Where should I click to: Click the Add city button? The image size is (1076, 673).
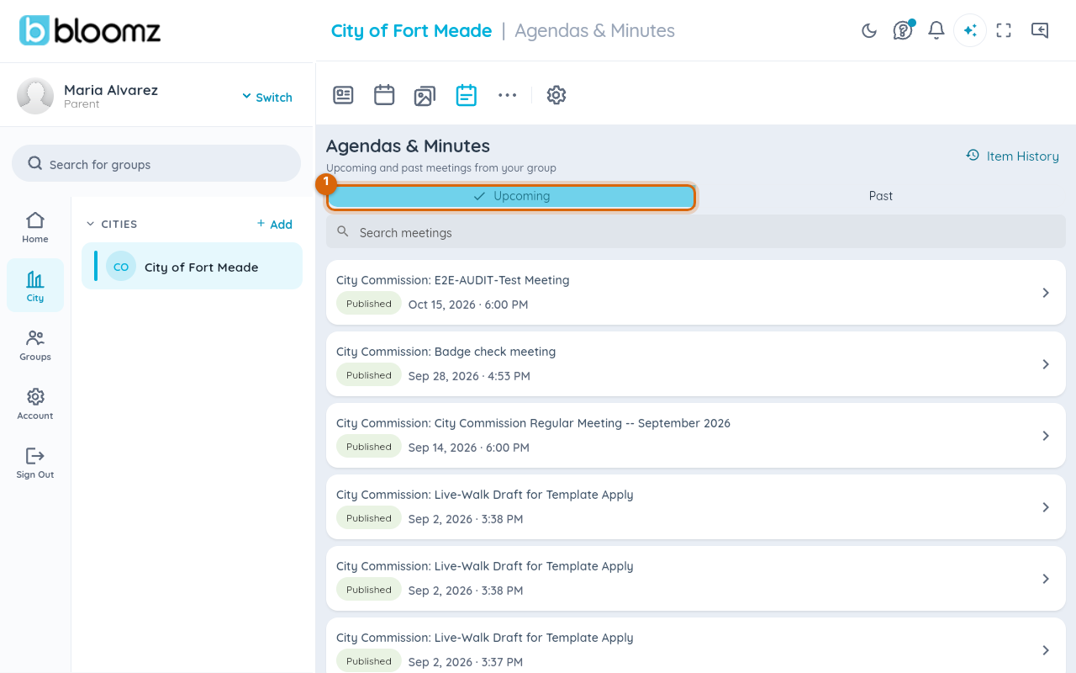(x=275, y=224)
